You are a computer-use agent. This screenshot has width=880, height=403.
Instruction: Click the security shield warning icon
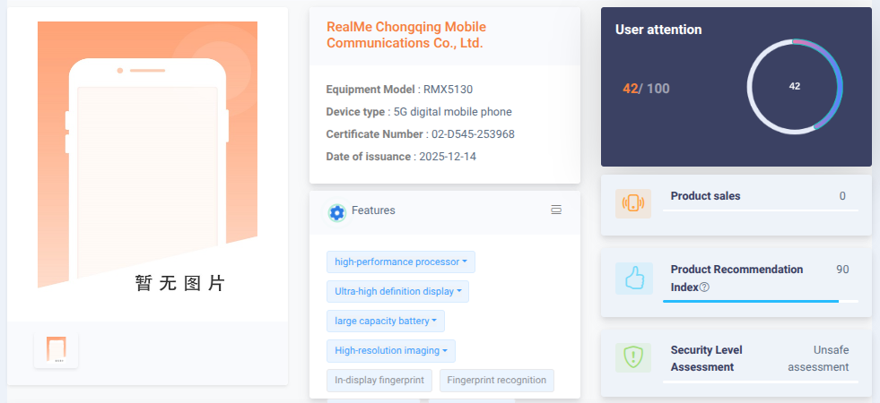[633, 357]
